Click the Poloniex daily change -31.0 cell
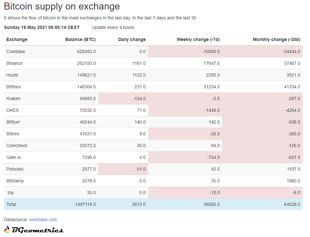 pos(140,169)
